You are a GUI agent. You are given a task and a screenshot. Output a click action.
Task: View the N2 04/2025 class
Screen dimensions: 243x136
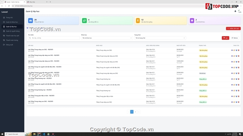(x=232, y=102)
